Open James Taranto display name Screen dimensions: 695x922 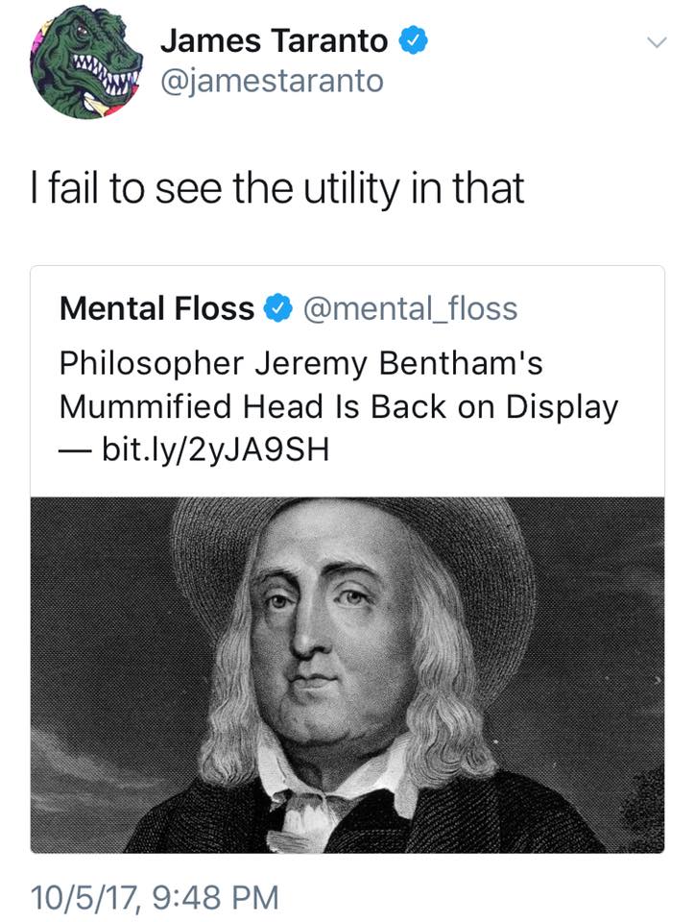pos(274,40)
